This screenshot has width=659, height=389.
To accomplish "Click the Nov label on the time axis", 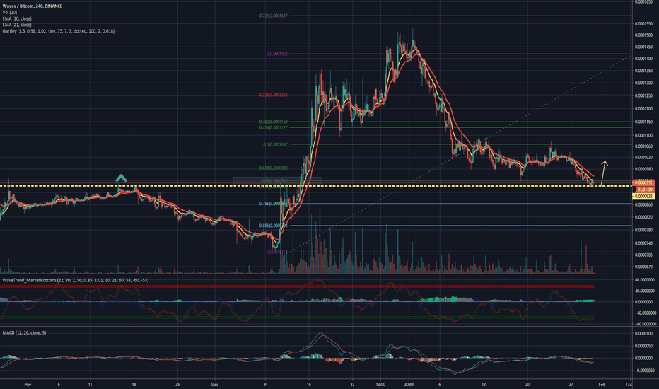I will 28,384.
